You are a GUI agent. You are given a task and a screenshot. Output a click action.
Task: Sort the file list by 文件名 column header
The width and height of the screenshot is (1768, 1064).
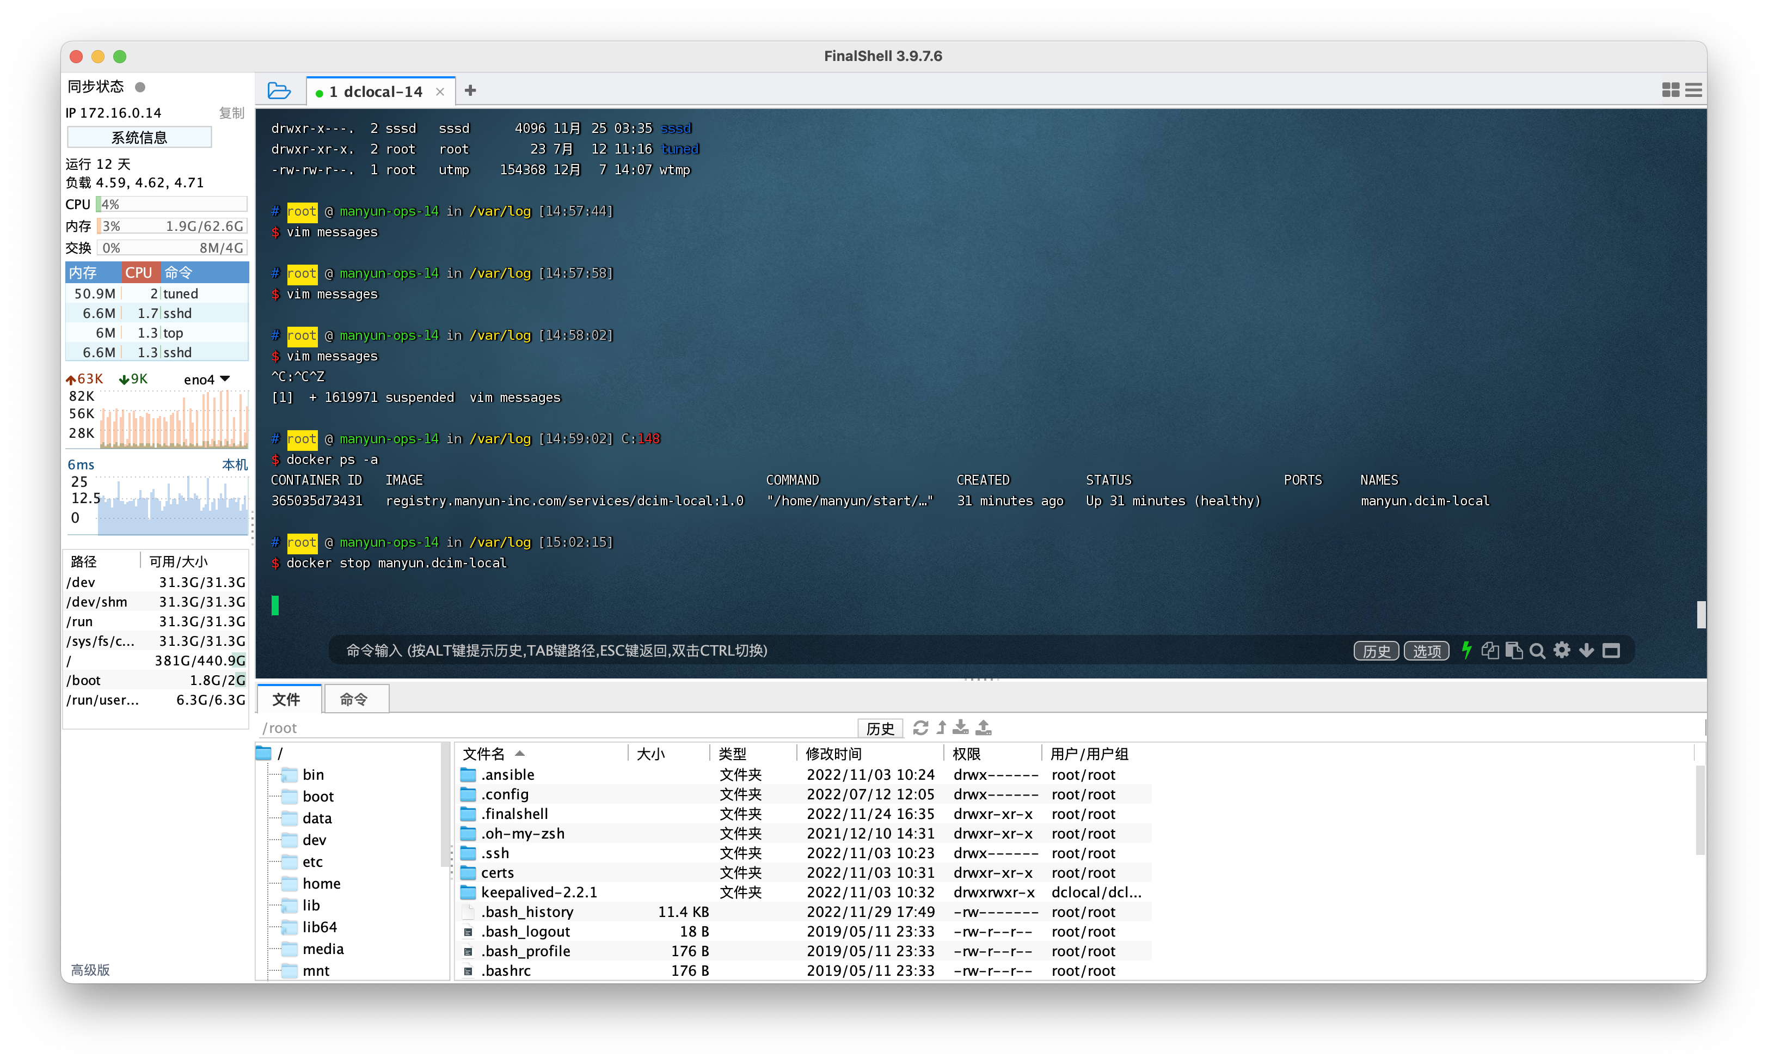[x=484, y=754]
